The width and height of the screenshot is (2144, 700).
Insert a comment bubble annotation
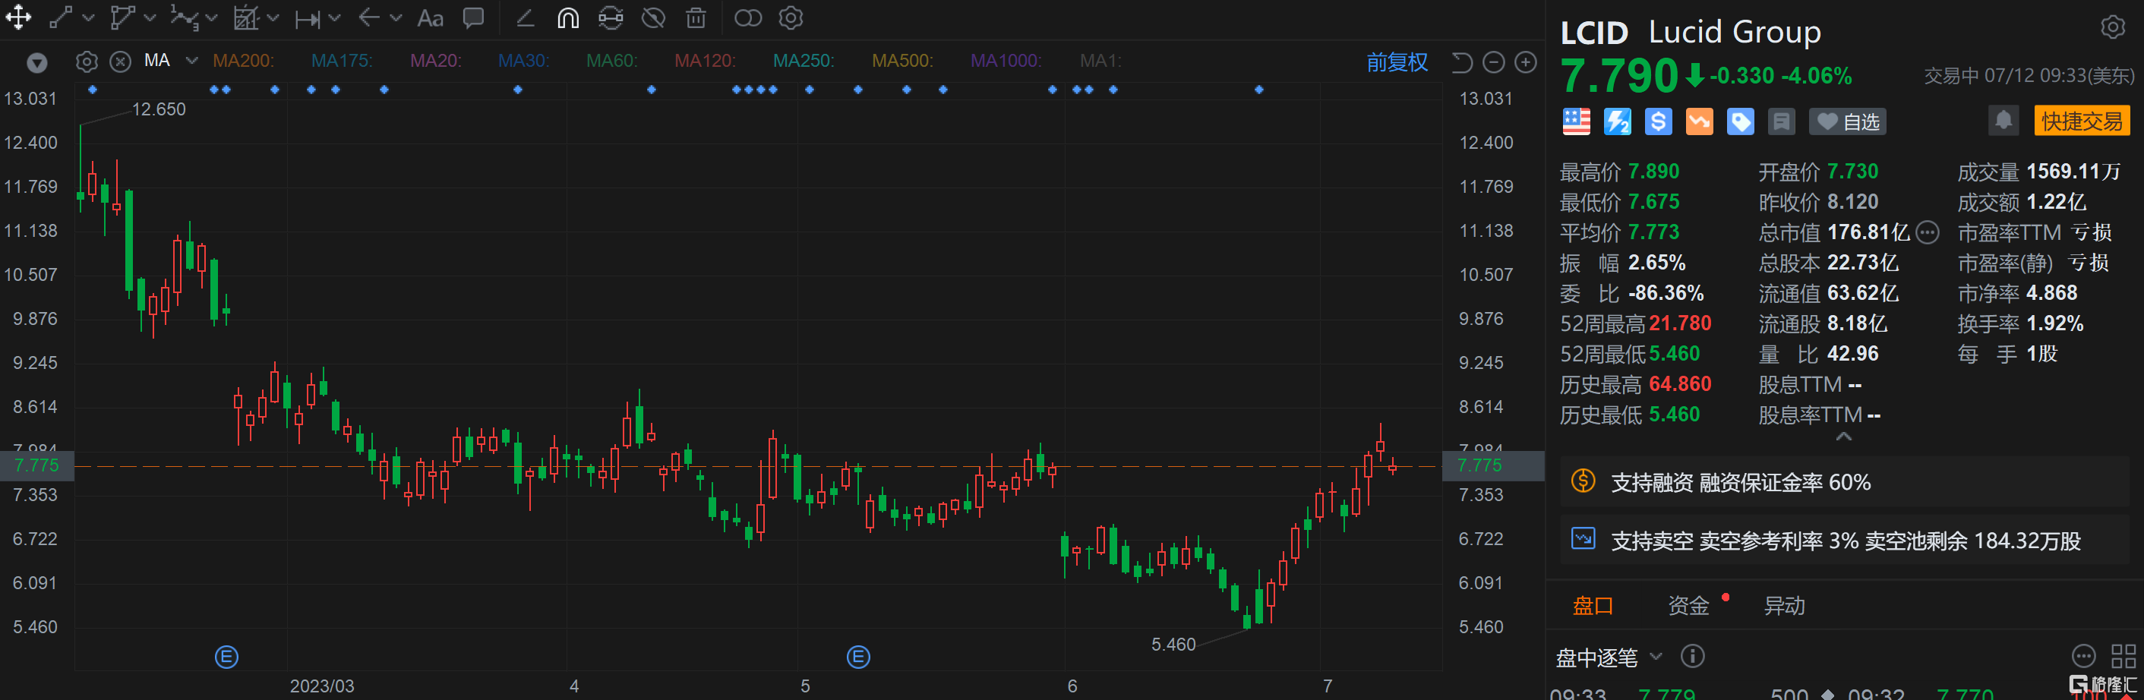tap(474, 17)
